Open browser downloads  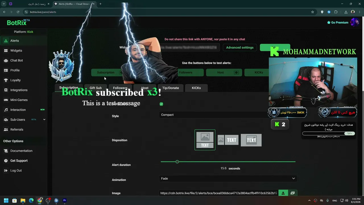(x=346, y=12)
